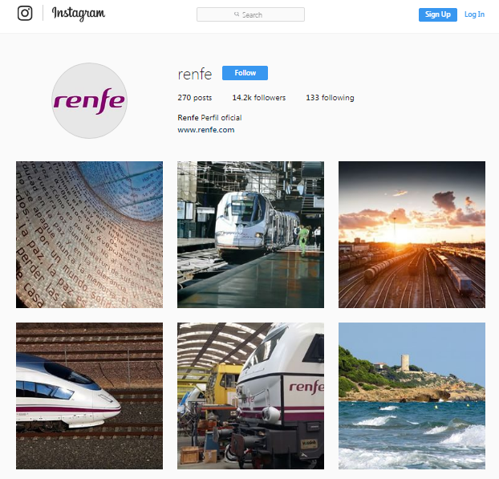Screen dimensions: 499x479
Task: Open the 133 following list
Action: (x=330, y=98)
